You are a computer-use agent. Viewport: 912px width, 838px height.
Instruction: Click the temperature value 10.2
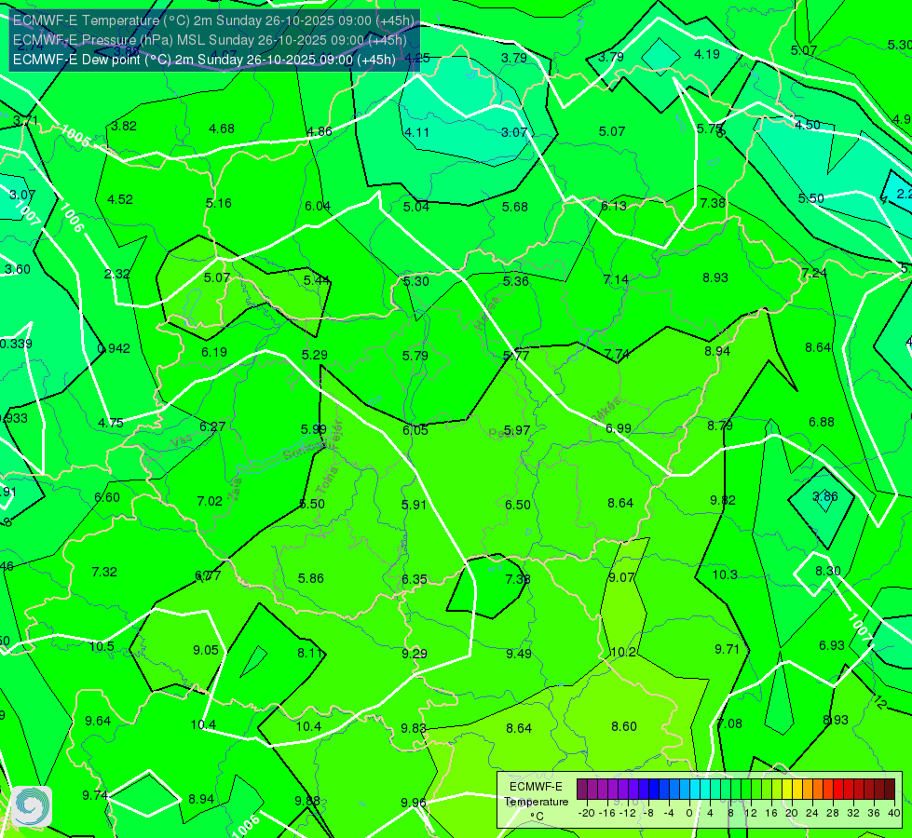tap(623, 653)
